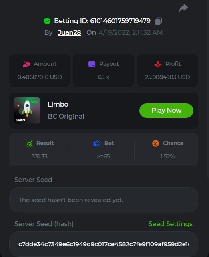This screenshot has width=209, height=257.
Task: Click the red Profit icon
Action: pyautogui.click(x=158, y=64)
